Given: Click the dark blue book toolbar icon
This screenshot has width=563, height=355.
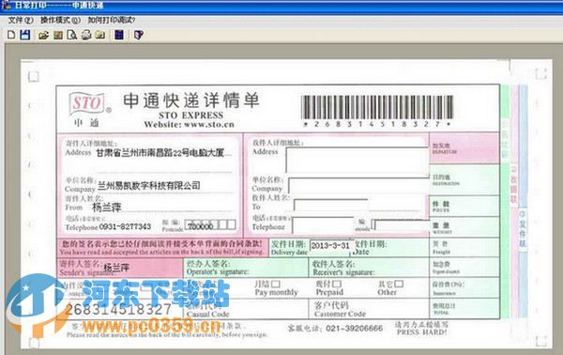Looking at the screenshot, I should 119,35.
